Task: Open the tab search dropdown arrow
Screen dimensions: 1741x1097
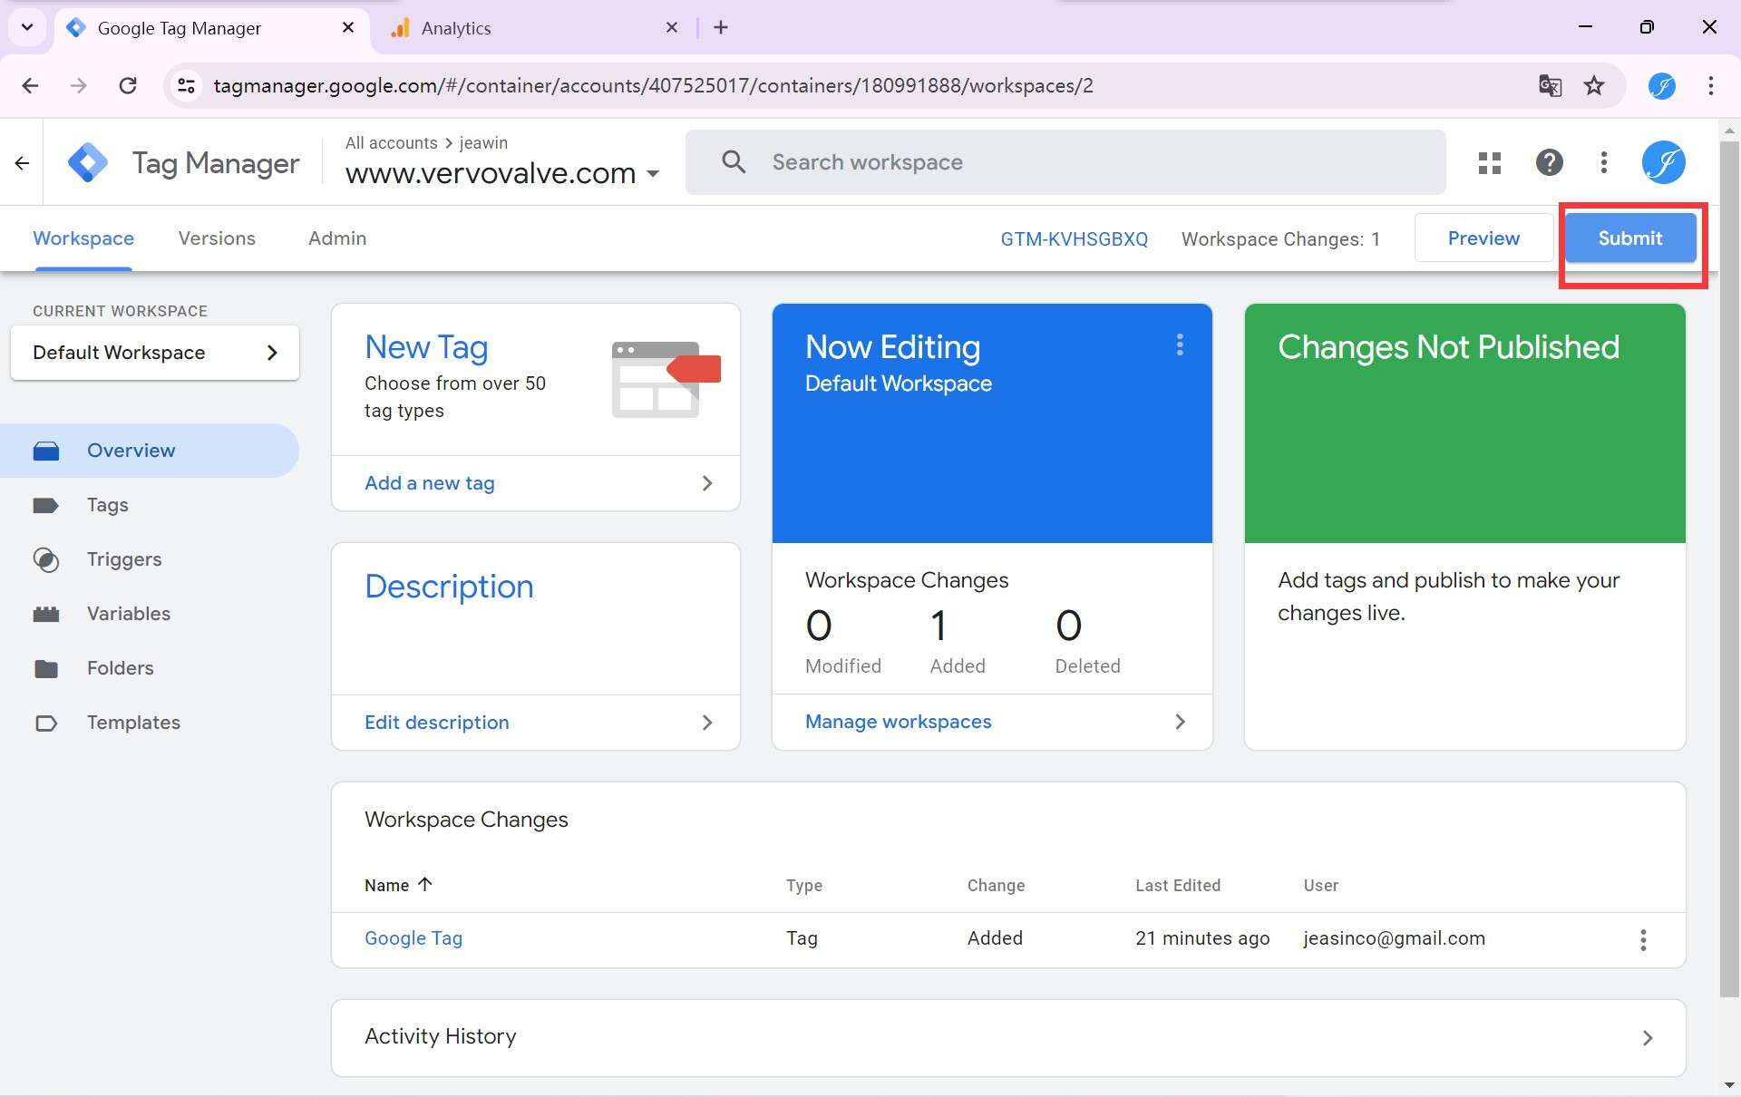Action: 27,27
